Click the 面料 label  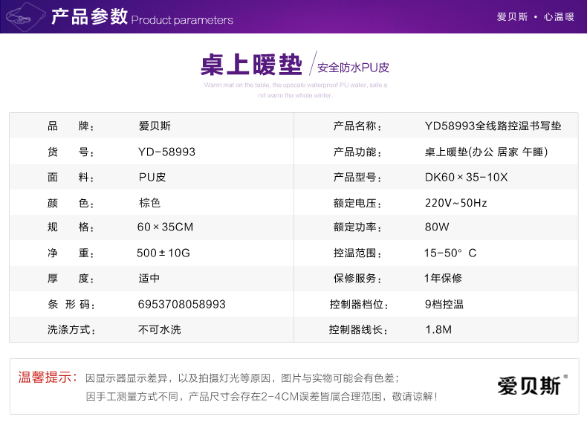pos(71,177)
